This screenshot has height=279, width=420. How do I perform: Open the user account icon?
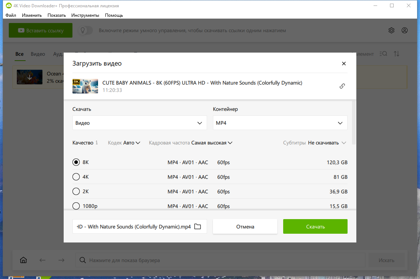click(x=405, y=30)
